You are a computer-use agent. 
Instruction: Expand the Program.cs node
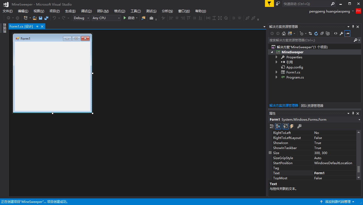point(276,77)
